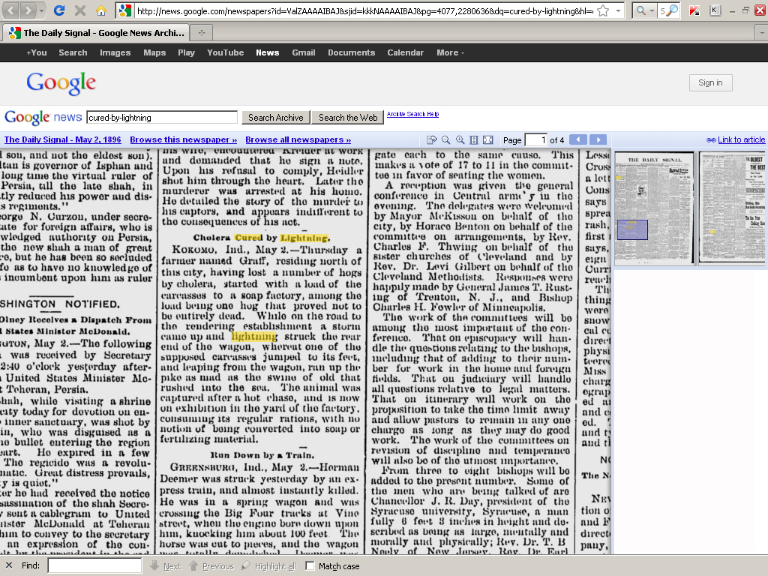Bookmark this page with the star icon
The height and width of the screenshot is (576, 768).
click(604, 10)
